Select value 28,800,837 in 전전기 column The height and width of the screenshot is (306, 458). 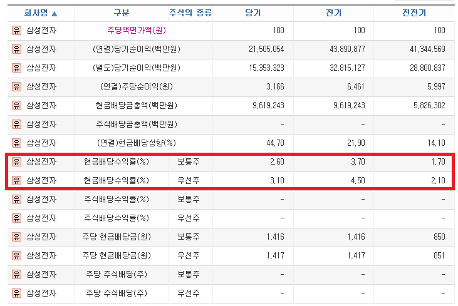pyautogui.click(x=428, y=68)
